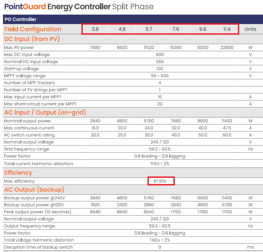The width and height of the screenshot is (263, 252).
Task: Click "Number of PV strings per MPPT" label
Action: 36,90
